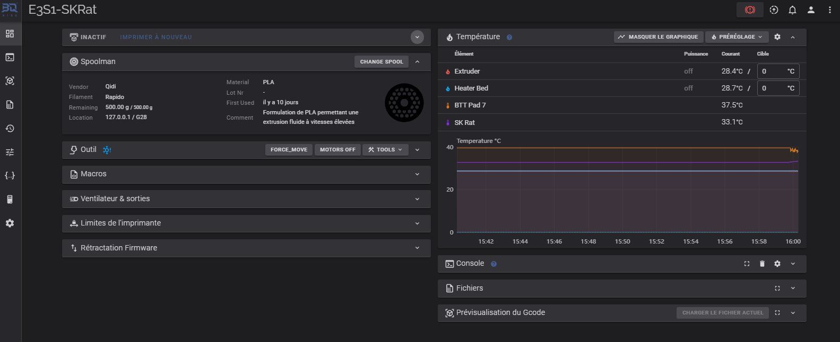Open Configuration braces sidebar icon
The width and height of the screenshot is (840, 342).
10,176
